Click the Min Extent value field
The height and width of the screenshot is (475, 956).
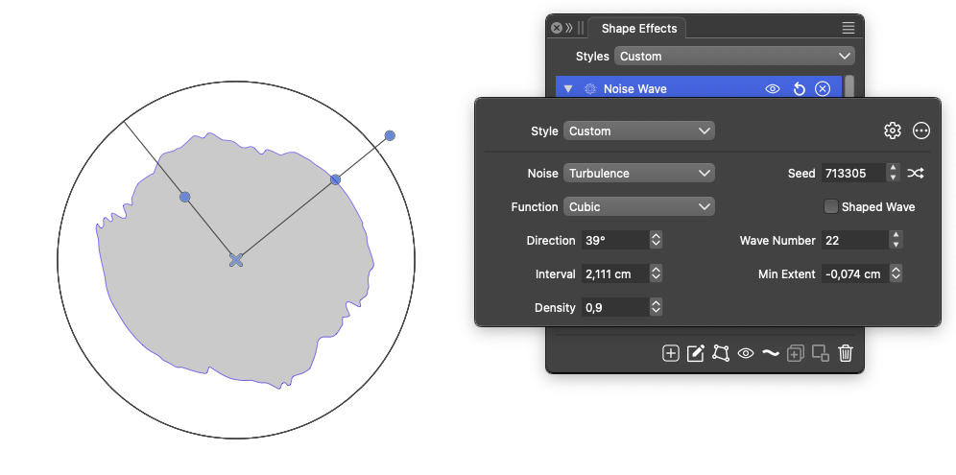coord(854,274)
